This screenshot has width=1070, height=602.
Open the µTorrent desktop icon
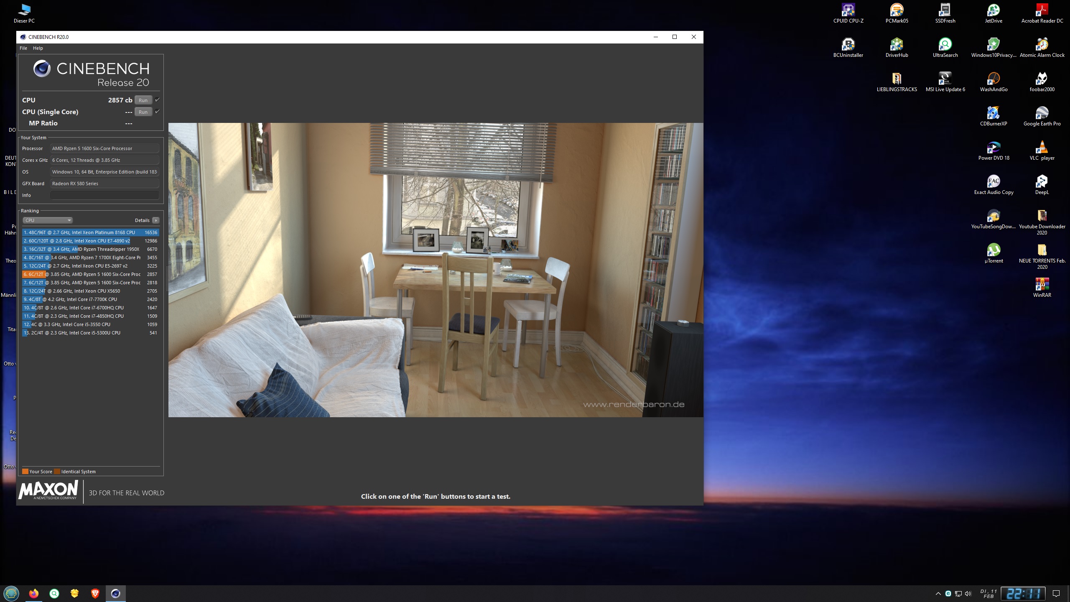tap(994, 251)
